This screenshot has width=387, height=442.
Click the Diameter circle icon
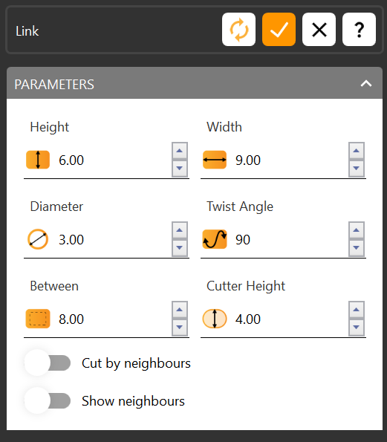tap(38, 239)
